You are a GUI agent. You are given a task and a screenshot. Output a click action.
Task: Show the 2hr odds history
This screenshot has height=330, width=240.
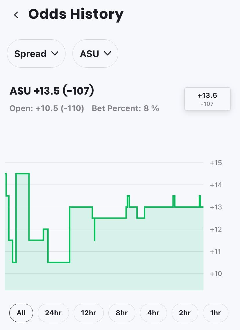click(x=185, y=313)
